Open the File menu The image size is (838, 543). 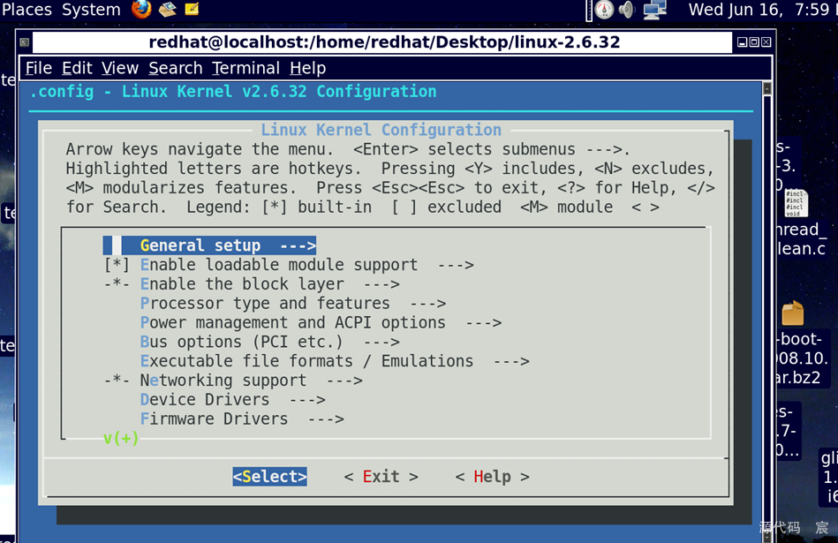click(x=39, y=68)
